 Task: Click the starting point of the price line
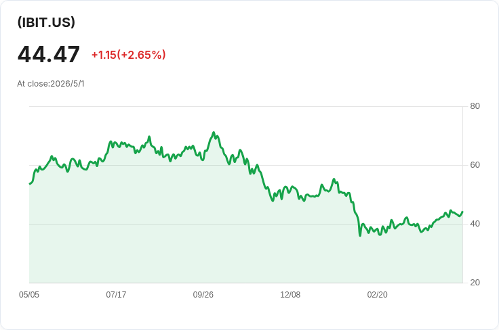coord(30,184)
